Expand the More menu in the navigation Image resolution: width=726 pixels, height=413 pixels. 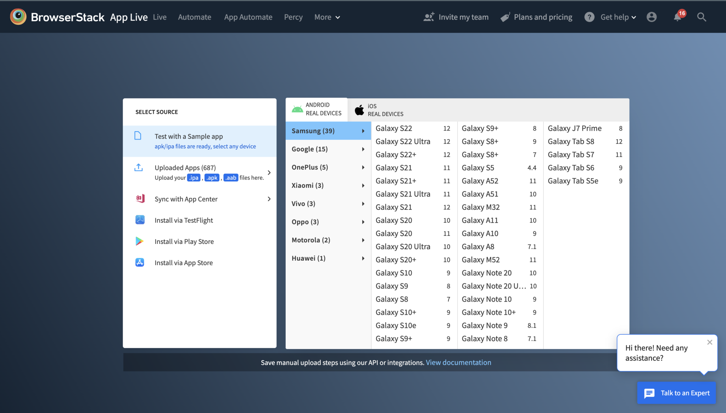326,17
